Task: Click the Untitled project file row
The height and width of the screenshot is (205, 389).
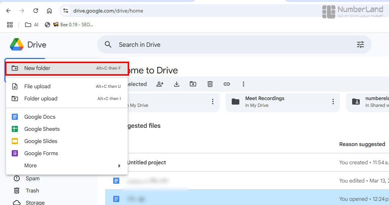Action: (247, 162)
